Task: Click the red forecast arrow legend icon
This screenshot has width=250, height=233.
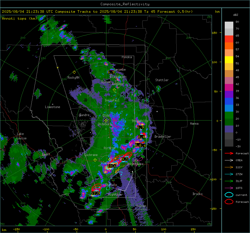Action: pos(229,153)
